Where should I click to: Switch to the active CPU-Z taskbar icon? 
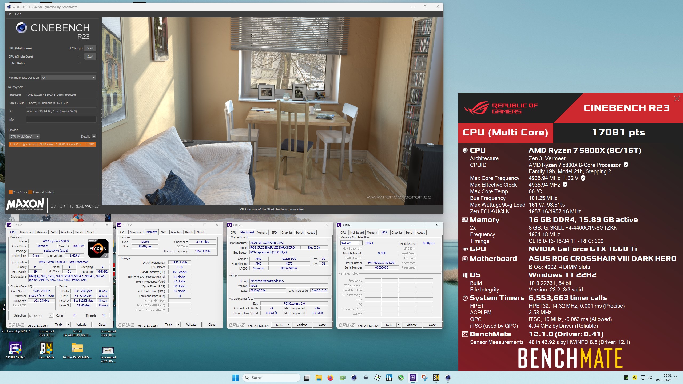pyautogui.click(x=413, y=378)
